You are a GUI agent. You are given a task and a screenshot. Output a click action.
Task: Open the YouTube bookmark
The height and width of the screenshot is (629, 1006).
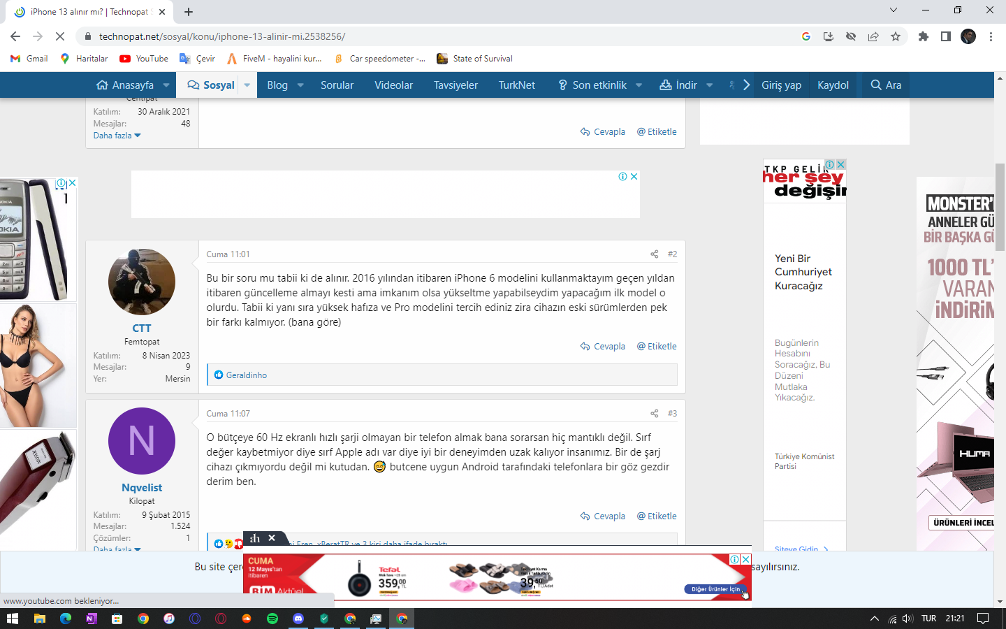144,59
